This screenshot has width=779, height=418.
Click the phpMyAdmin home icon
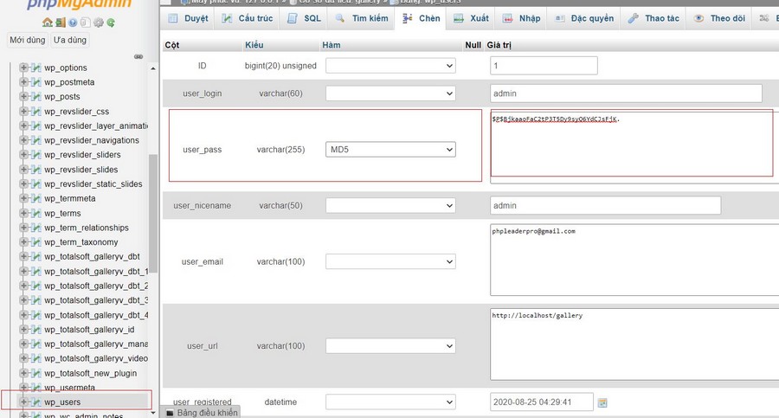click(x=48, y=23)
